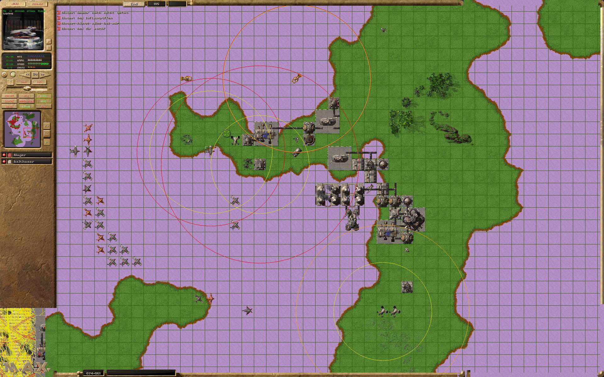Select player balthasar in the player list
This screenshot has width=604, height=377.
[32, 161]
